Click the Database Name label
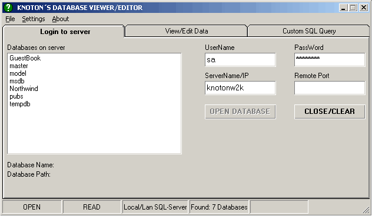 pyautogui.click(x=31, y=165)
